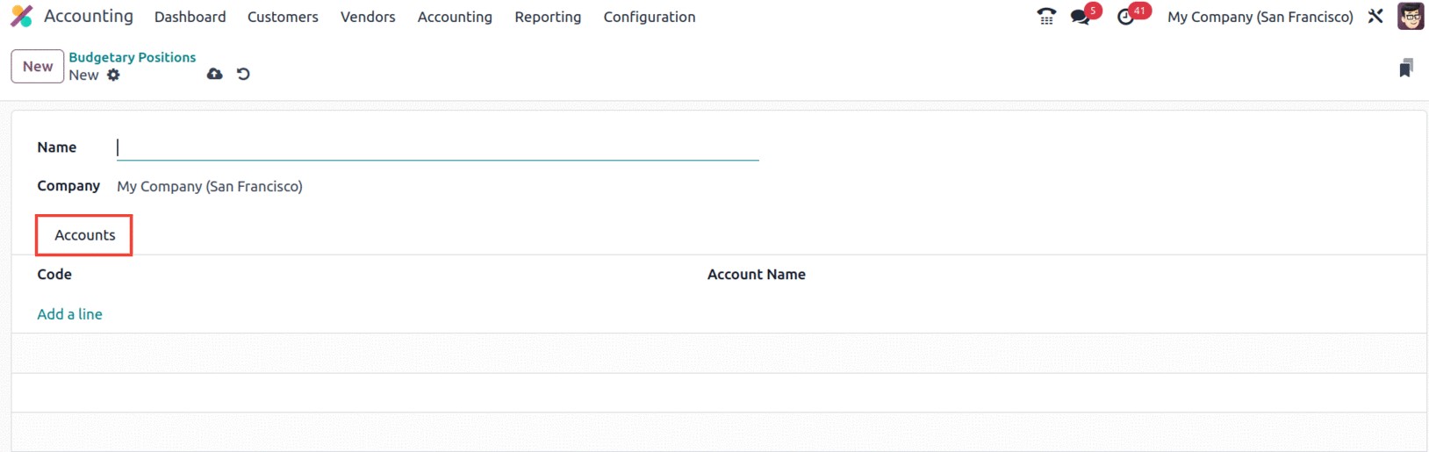1429x452 pixels.
Task: Click Add a line link
Action: (x=69, y=314)
